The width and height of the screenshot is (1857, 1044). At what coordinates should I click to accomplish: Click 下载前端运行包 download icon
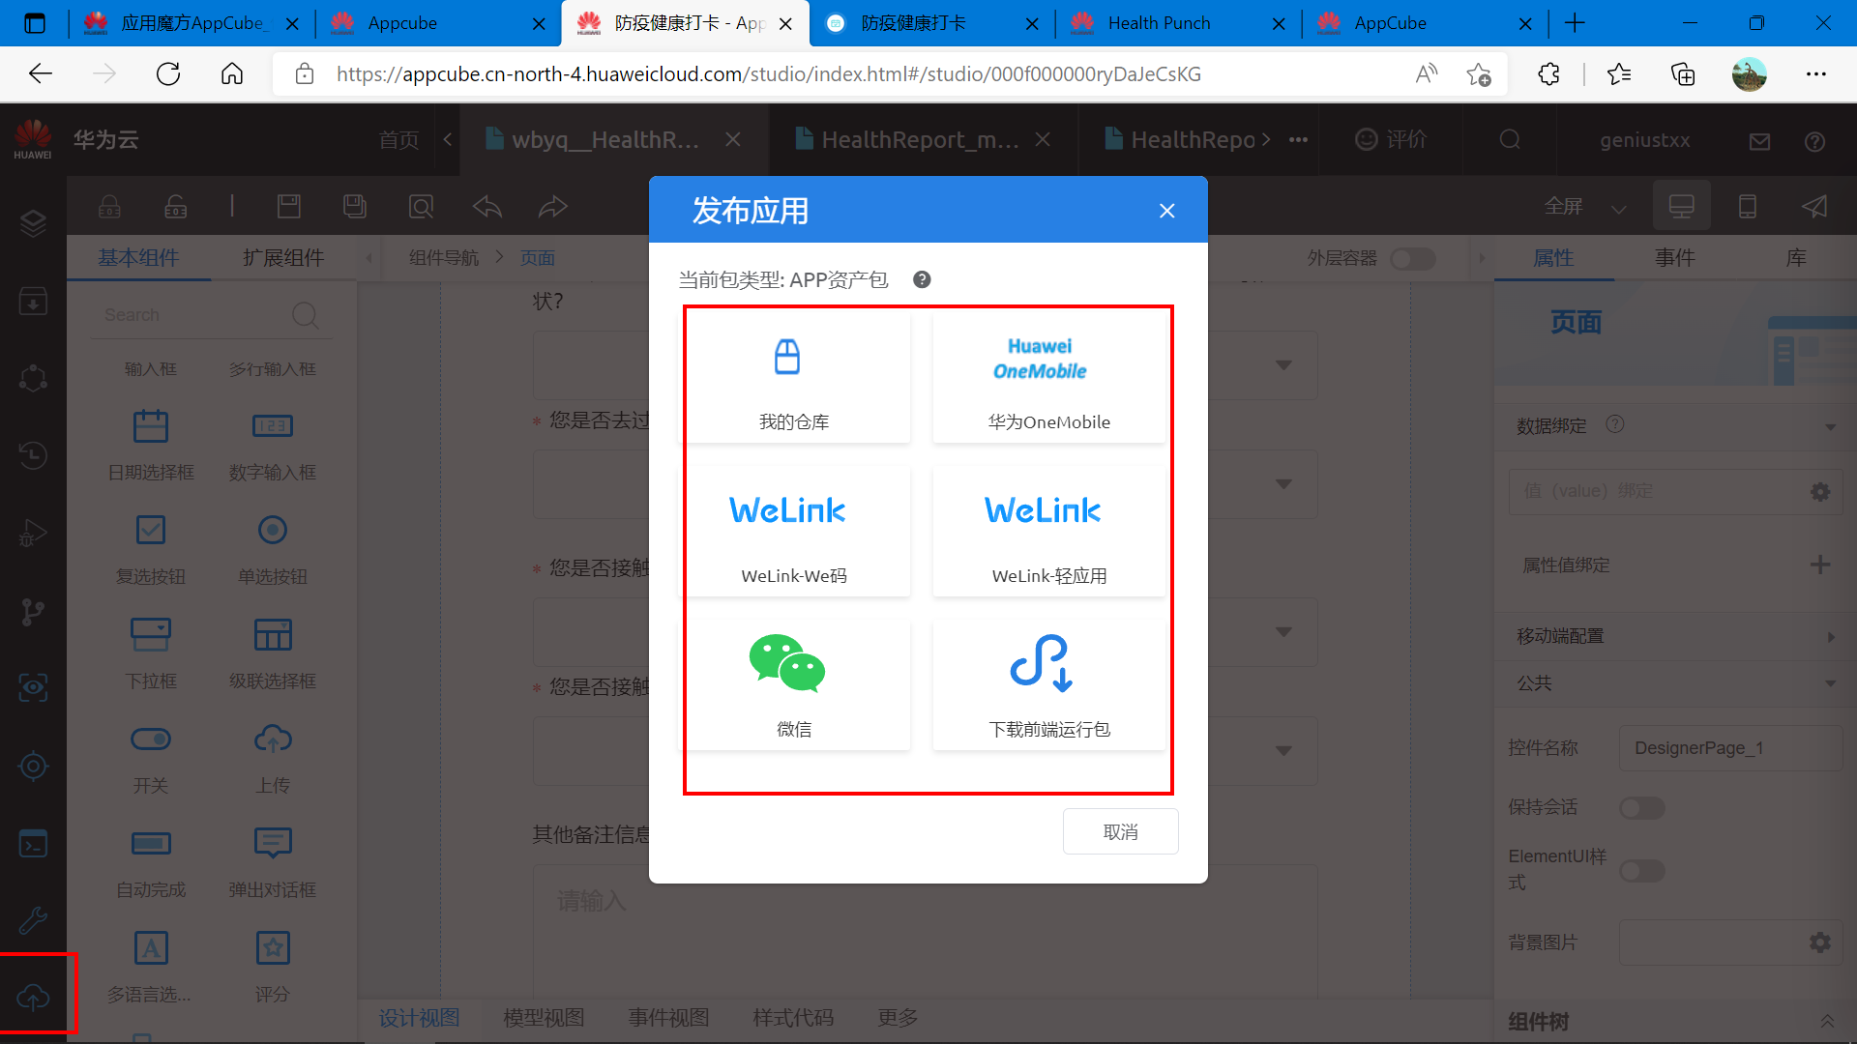[x=1043, y=664]
